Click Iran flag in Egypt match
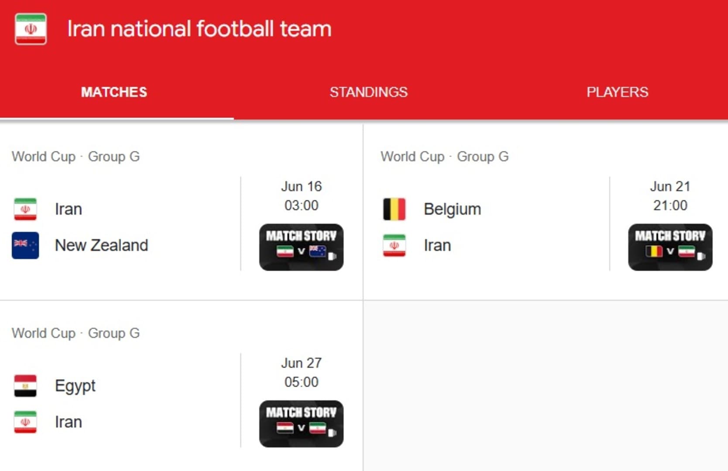This screenshot has width=728, height=471. pyautogui.click(x=25, y=422)
